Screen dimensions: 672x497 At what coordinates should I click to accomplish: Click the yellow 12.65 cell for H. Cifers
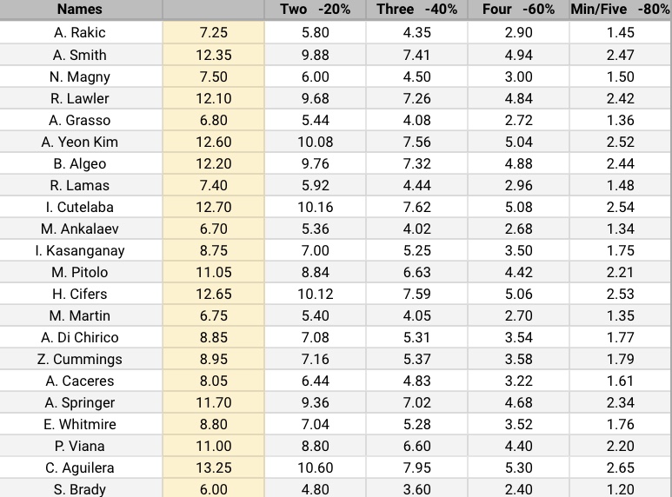pyautogui.click(x=213, y=294)
